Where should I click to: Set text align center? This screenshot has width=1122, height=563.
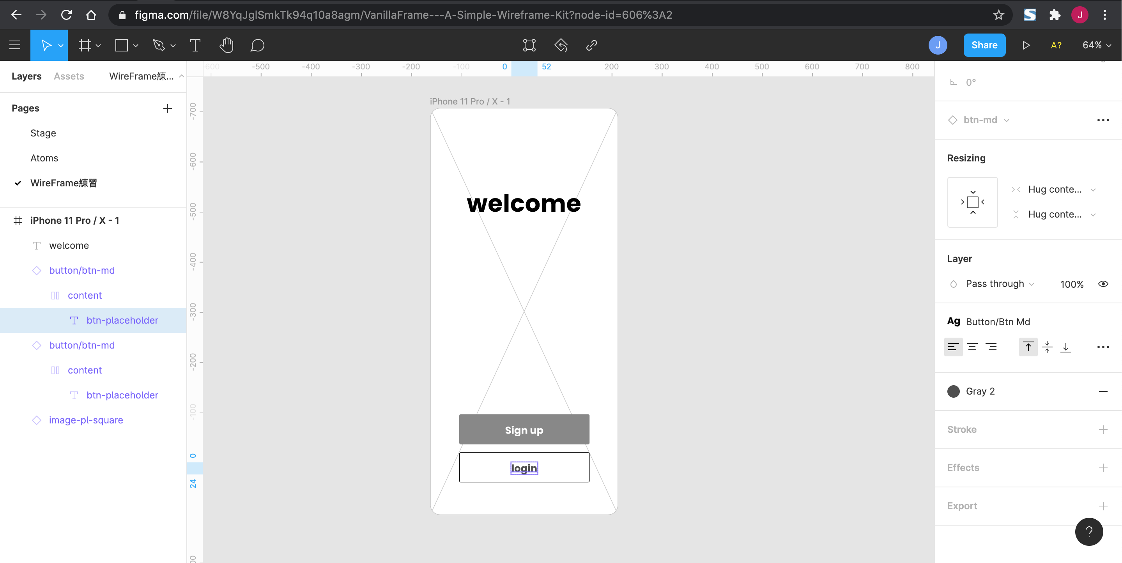(x=972, y=347)
